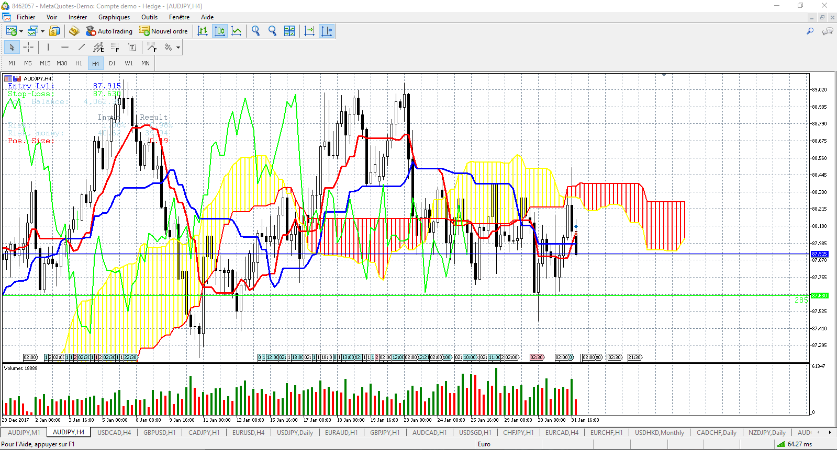Switch the chart to bar chart mode
Viewport: 837px width, 450px height.
click(x=203, y=31)
